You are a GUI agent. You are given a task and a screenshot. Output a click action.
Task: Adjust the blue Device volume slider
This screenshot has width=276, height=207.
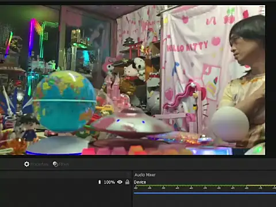(205, 193)
